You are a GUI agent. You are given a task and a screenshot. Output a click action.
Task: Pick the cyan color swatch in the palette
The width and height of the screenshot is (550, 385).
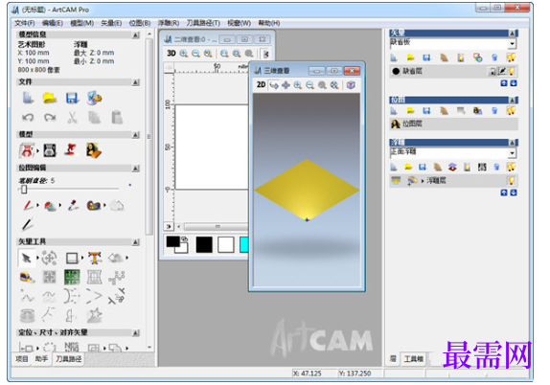(243, 245)
